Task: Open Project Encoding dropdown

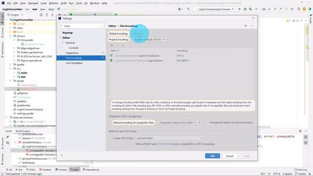Action: [149, 40]
